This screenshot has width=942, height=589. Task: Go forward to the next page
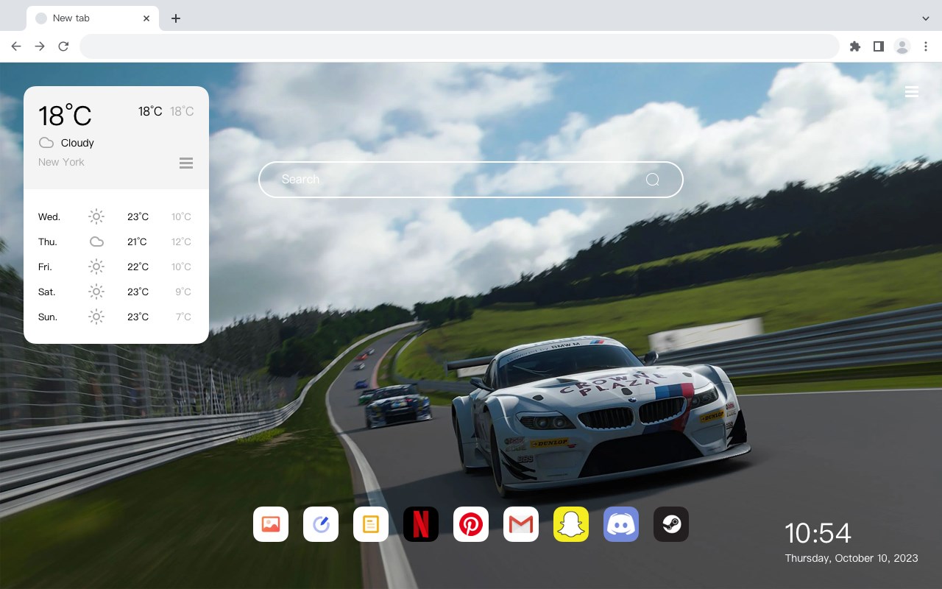point(40,46)
